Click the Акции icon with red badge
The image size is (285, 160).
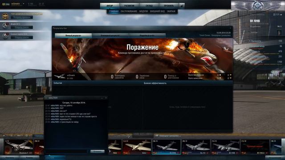tap(5, 26)
